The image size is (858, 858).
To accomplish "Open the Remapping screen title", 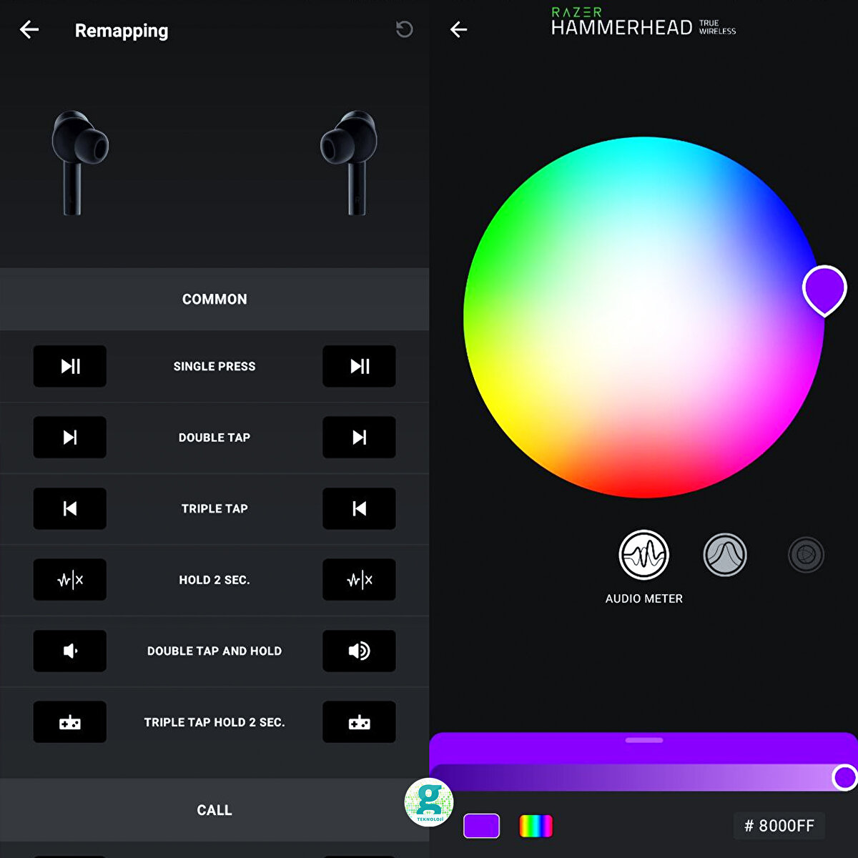I will [121, 30].
